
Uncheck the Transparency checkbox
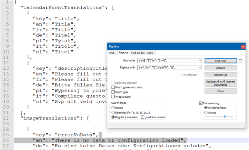coord(201,103)
